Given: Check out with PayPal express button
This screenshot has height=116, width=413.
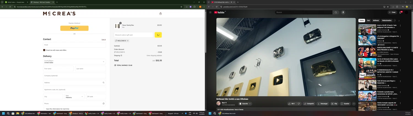Looking at the screenshot, I should pos(74,28).
